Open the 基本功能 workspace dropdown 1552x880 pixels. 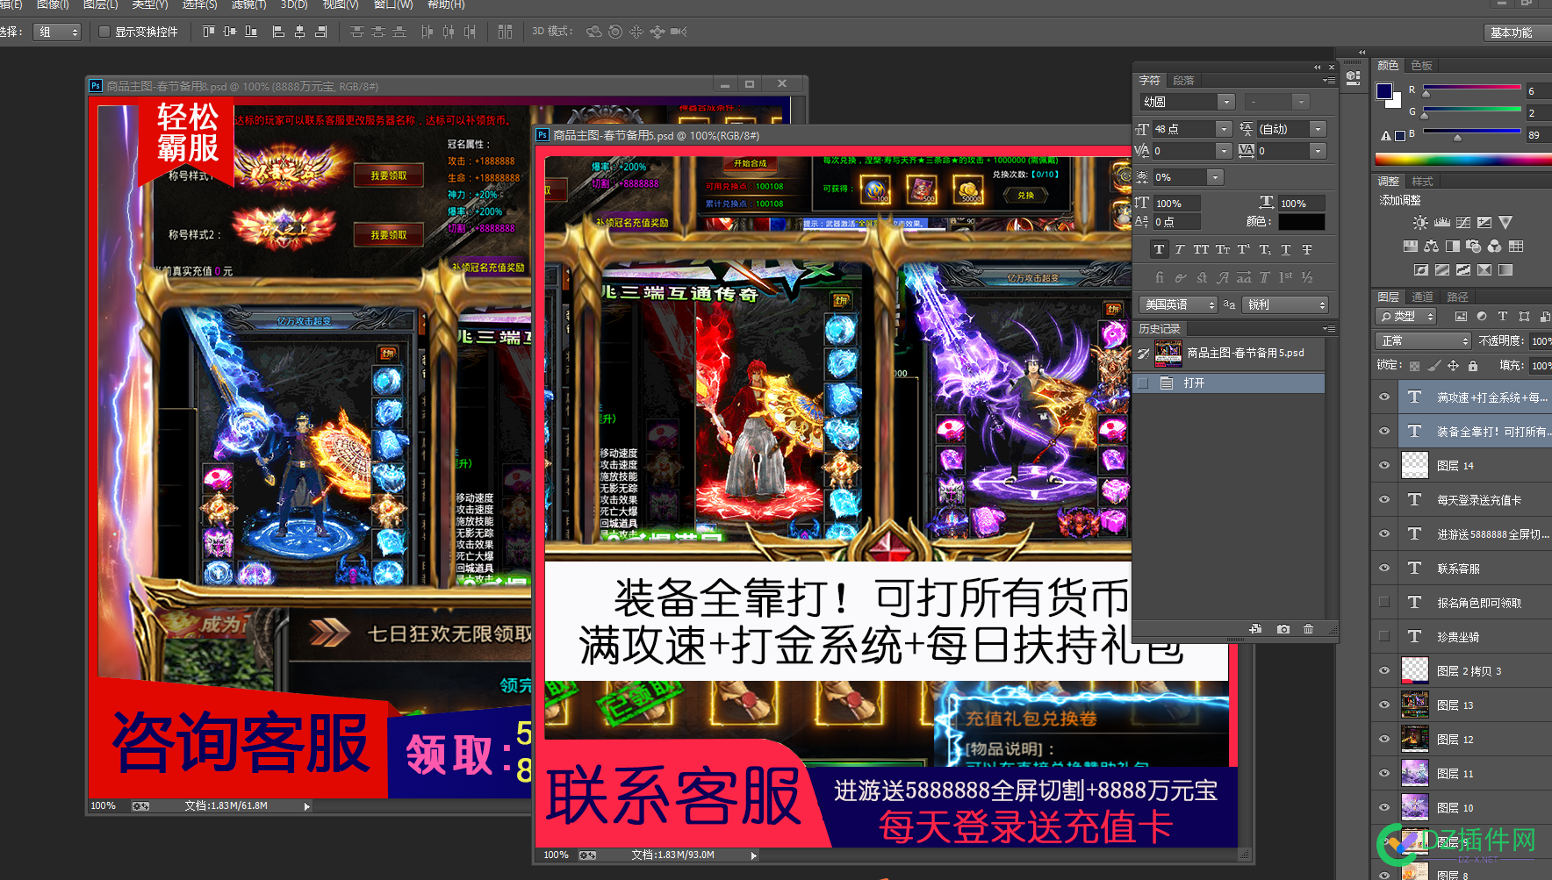[x=1517, y=32]
